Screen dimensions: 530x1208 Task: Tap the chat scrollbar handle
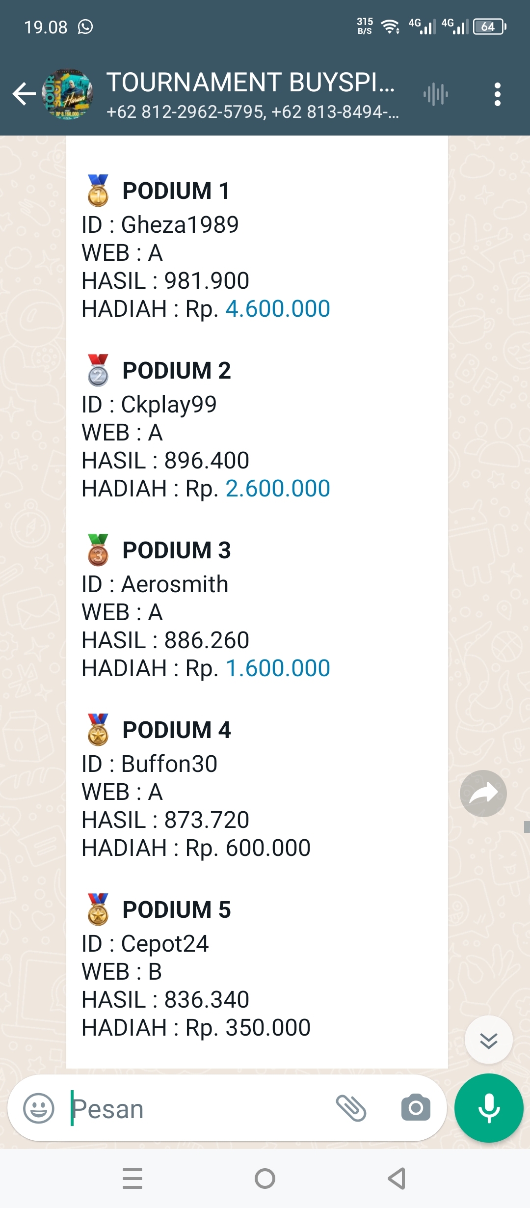[x=527, y=827]
